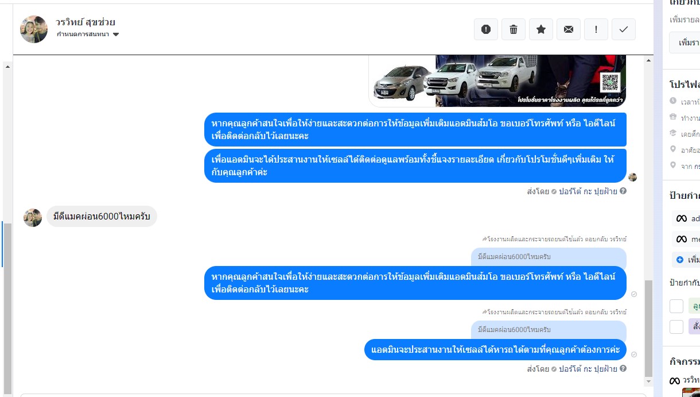Star this conversation for follow-up
700x397 pixels.
pos(541,29)
